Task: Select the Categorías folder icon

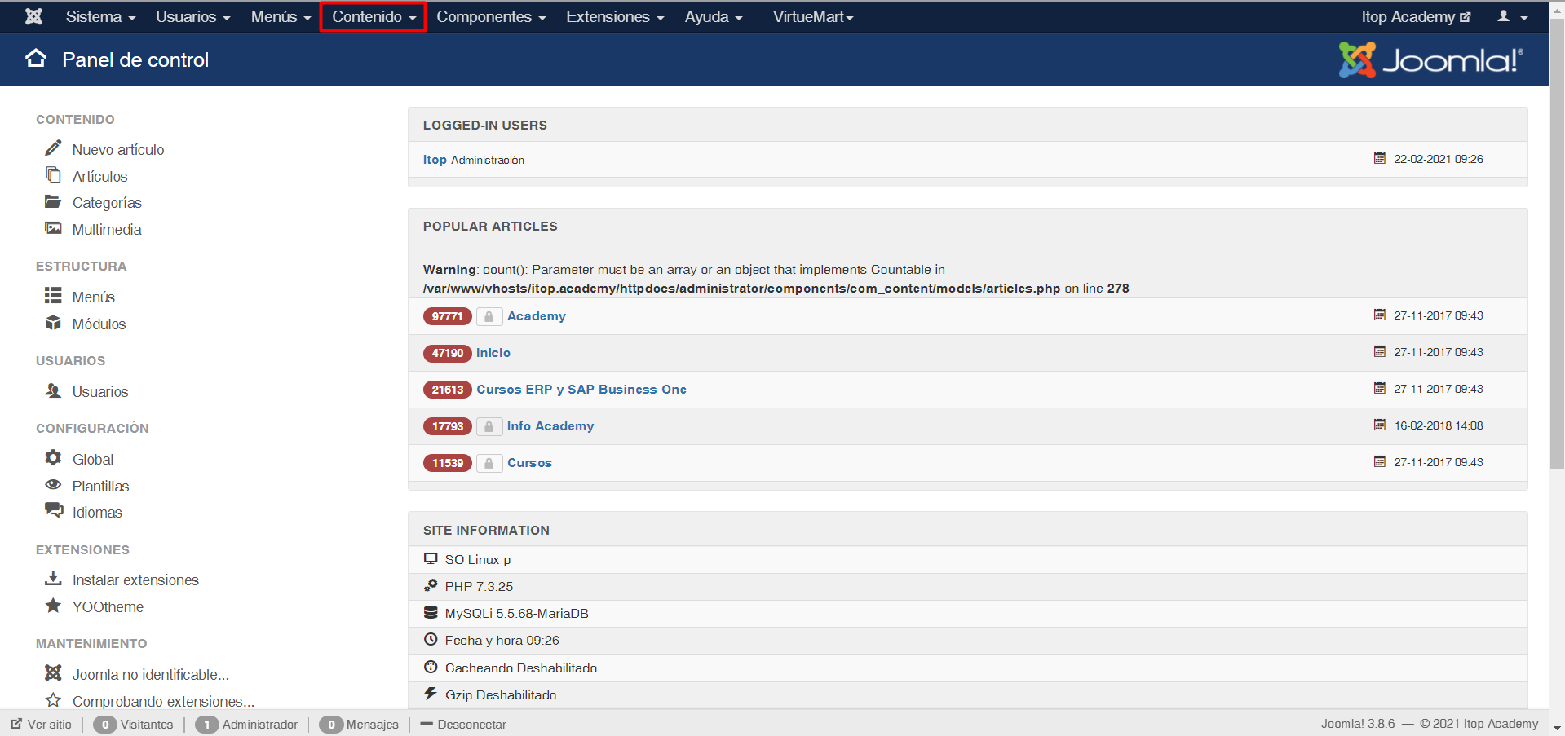Action: [53, 201]
